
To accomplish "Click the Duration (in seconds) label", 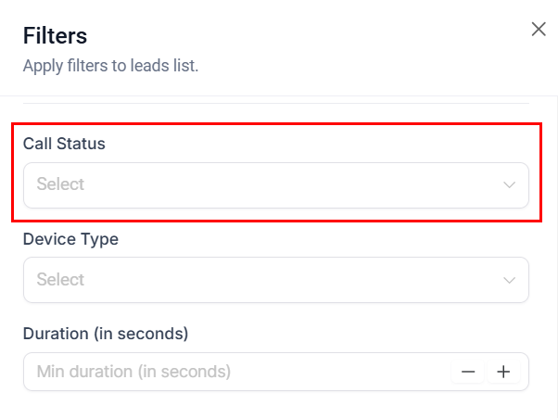I will pos(106,333).
